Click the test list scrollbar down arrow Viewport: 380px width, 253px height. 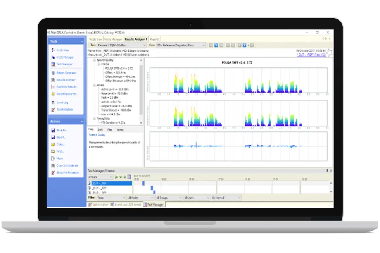pyautogui.click(x=331, y=191)
